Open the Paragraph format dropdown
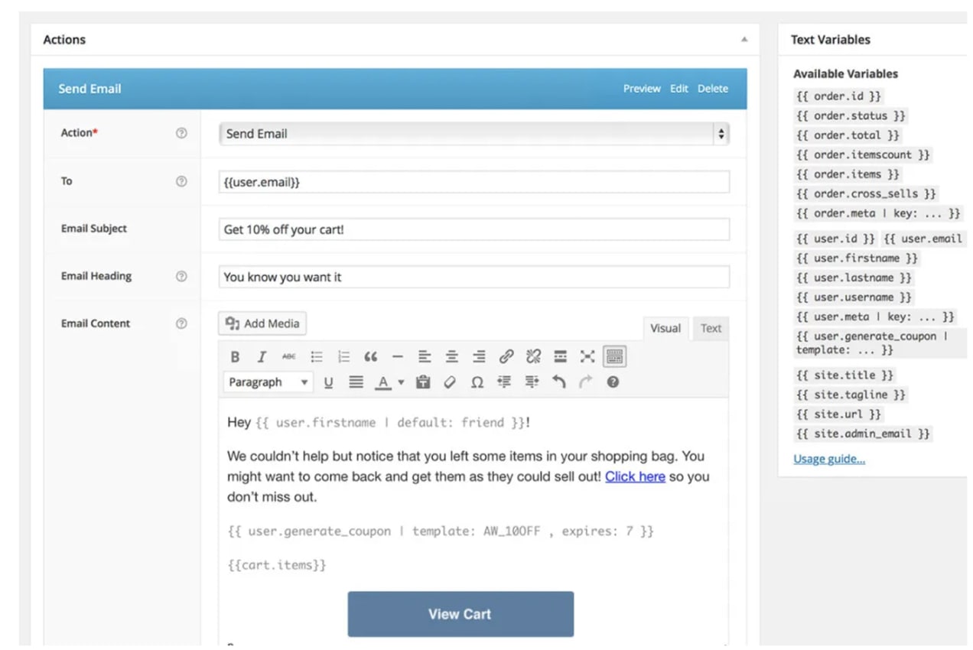The image size is (973, 650). click(x=268, y=382)
